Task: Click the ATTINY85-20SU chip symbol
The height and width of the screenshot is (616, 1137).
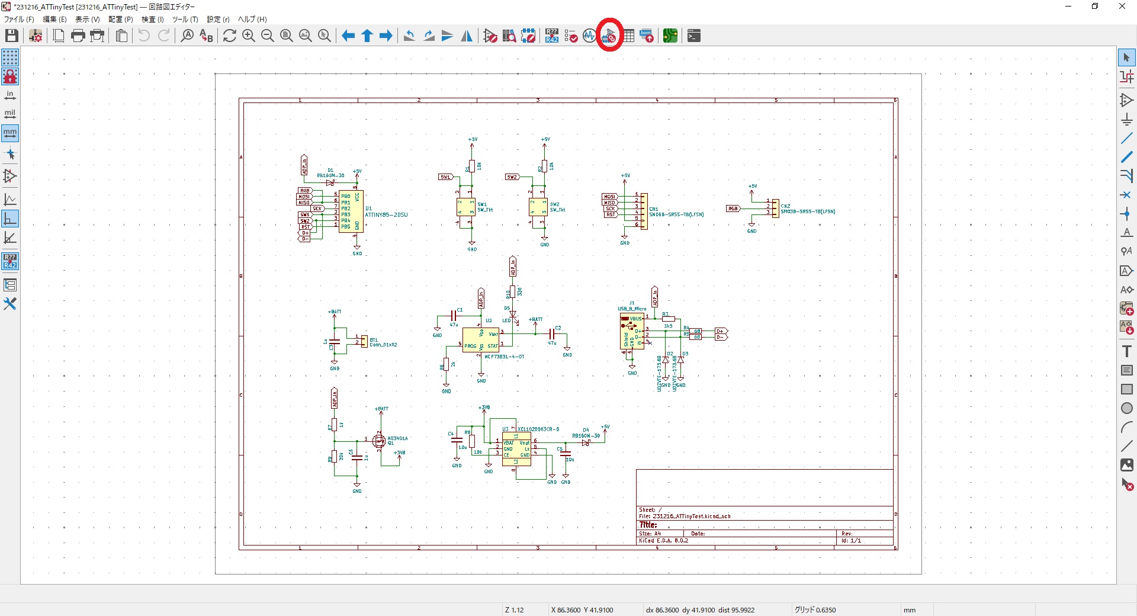Action: click(351, 211)
